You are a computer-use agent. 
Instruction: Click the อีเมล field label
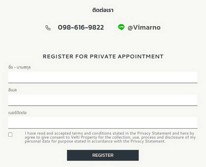[12, 90]
